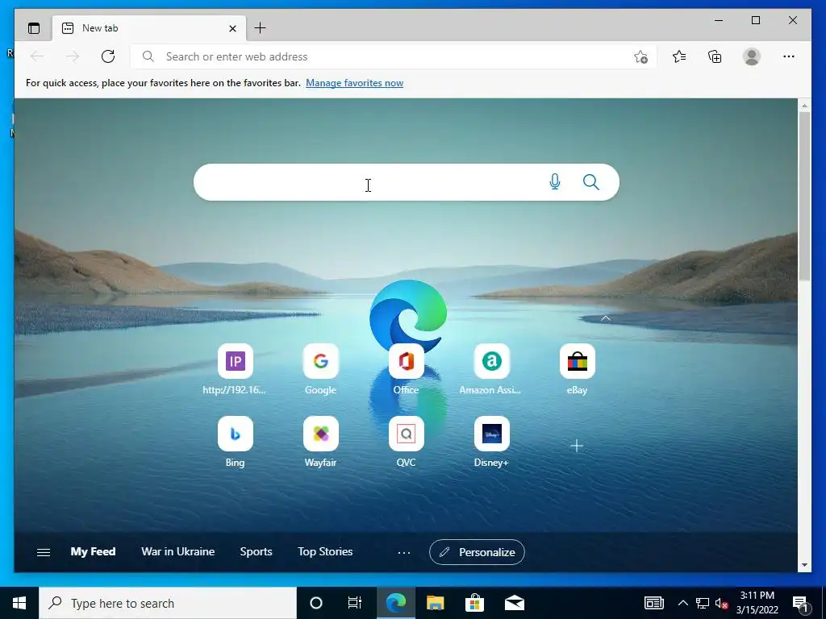This screenshot has width=826, height=619.
Task: Click the browser back arrow
Action: [37, 56]
